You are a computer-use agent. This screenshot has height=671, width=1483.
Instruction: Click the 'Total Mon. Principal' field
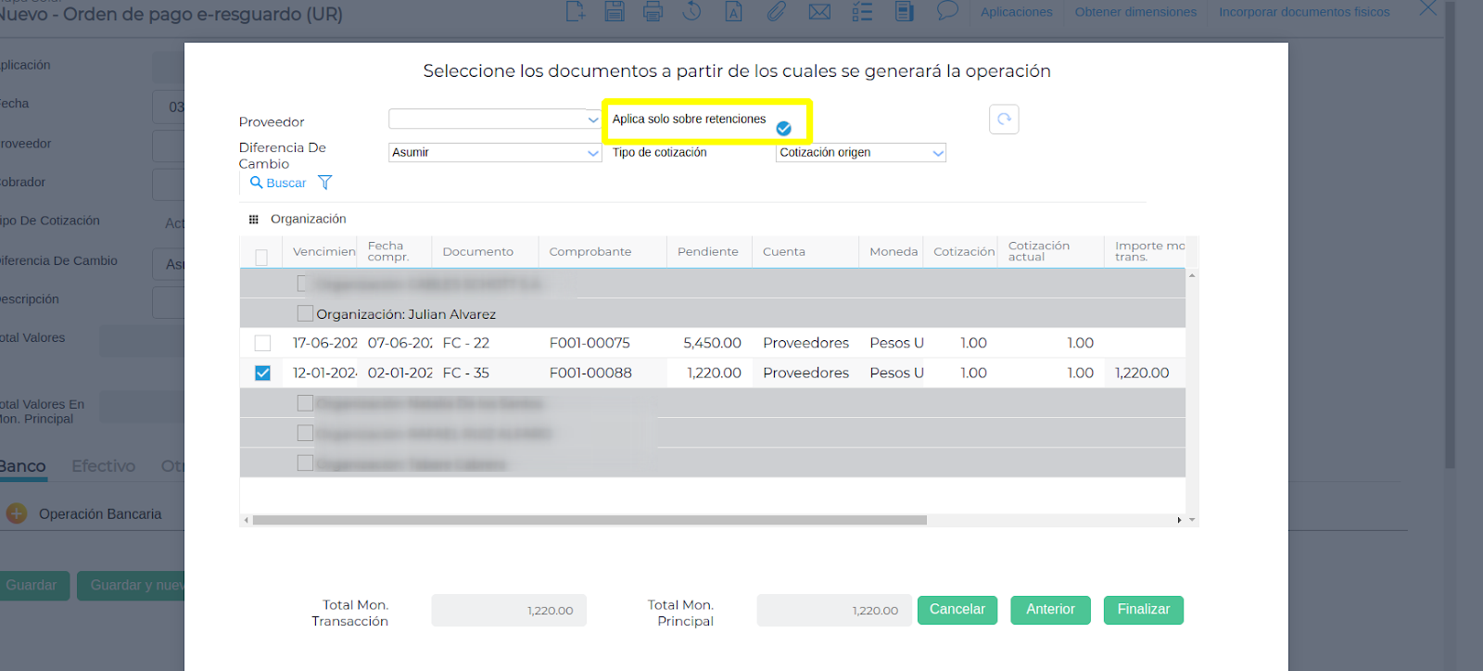[x=834, y=611]
